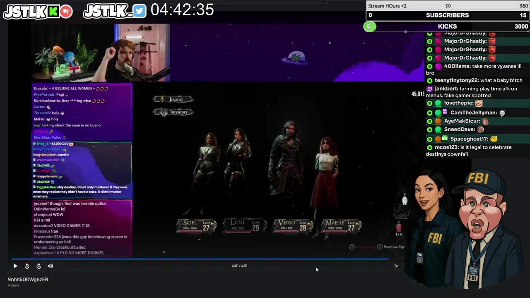The height and width of the screenshot is (298, 530).
Task: Click the white crystal flask icon
Action: [405, 200]
